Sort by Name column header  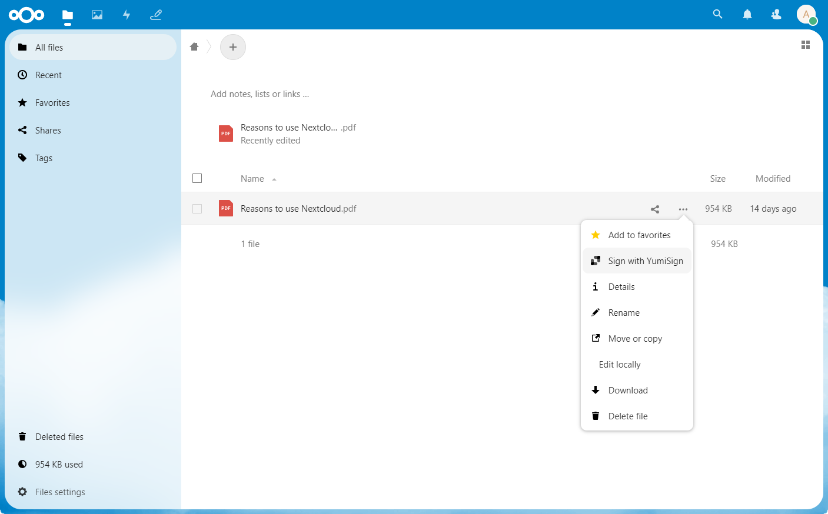click(x=252, y=179)
